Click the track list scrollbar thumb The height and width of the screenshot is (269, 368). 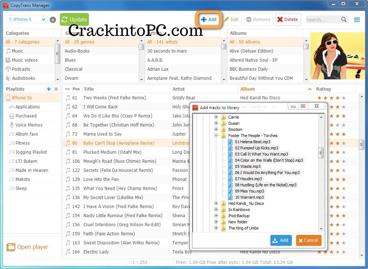tap(361, 144)
